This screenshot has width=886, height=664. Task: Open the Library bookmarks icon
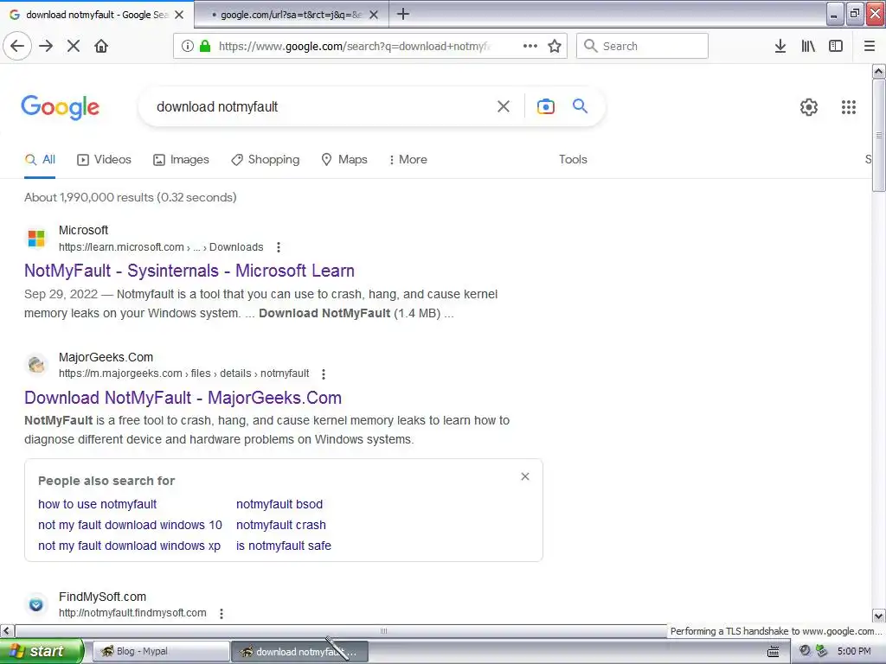tap(808, 47)
